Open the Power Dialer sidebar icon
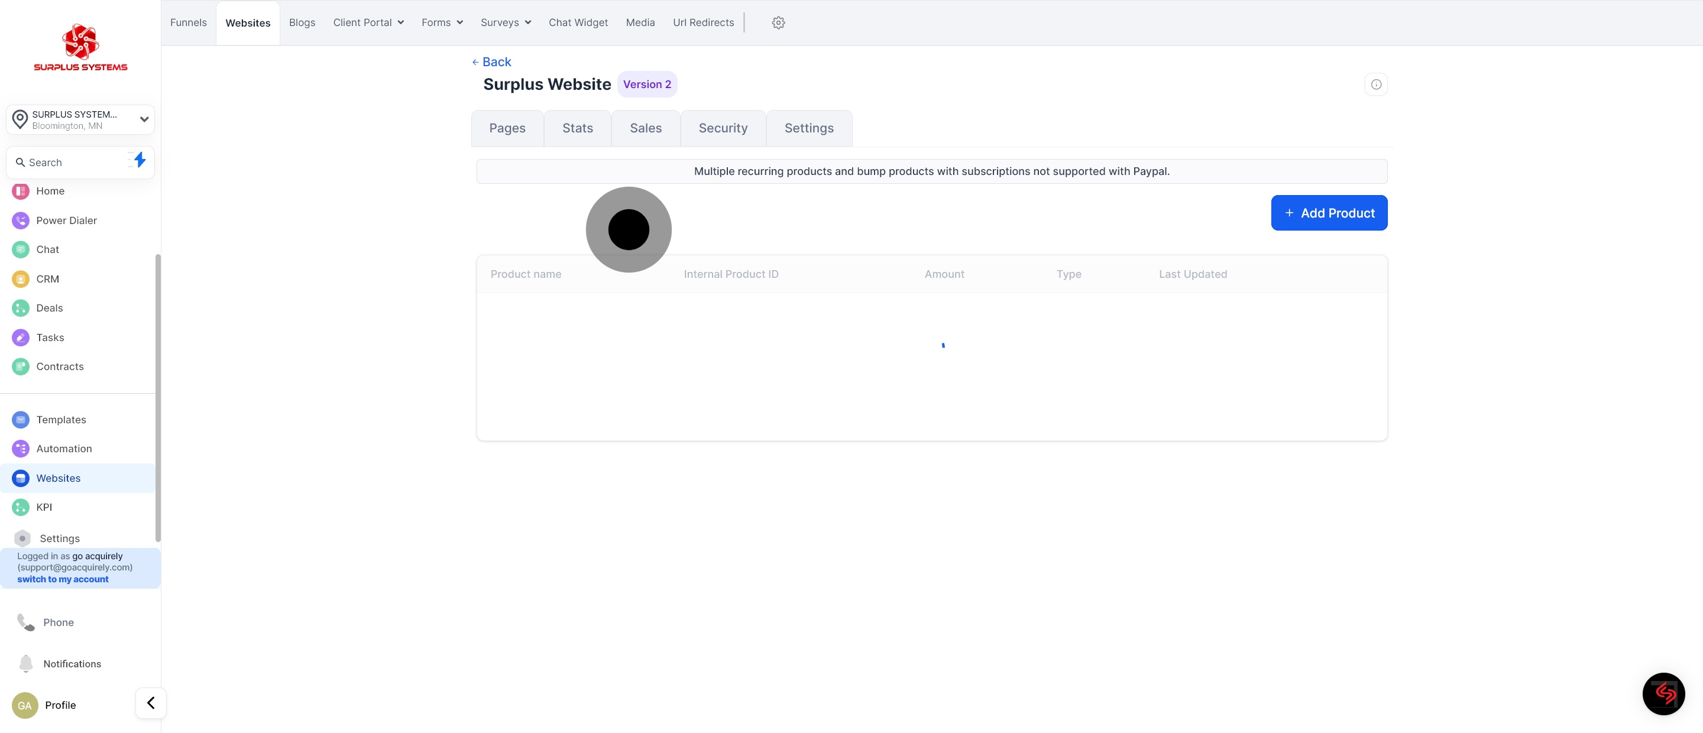 [21, 220]
